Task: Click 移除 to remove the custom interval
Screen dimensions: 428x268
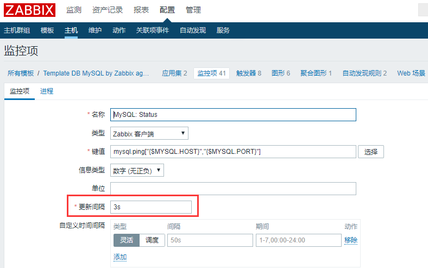Action: [351, 240]
